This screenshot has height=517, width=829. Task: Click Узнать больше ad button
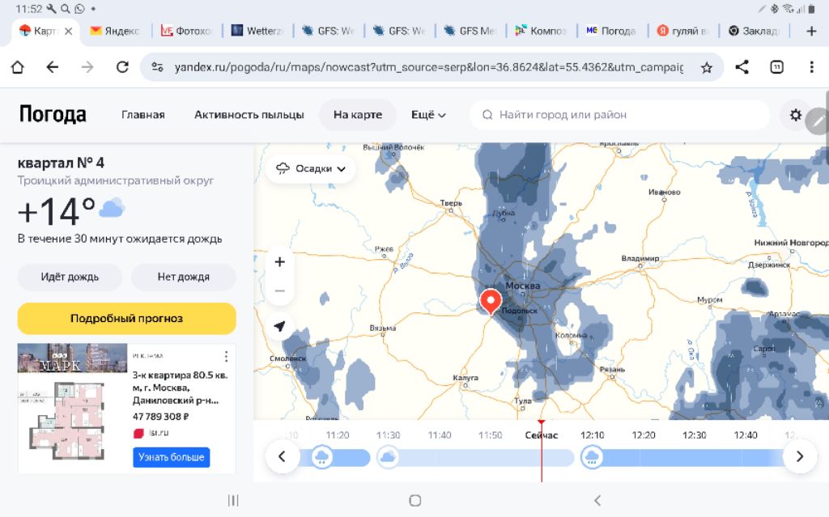pos(171,457)
